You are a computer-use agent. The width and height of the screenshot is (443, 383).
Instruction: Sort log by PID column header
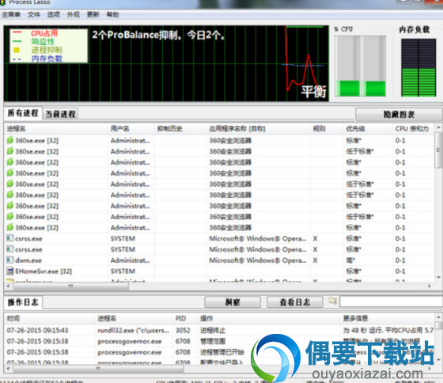[x=184, y=318]
